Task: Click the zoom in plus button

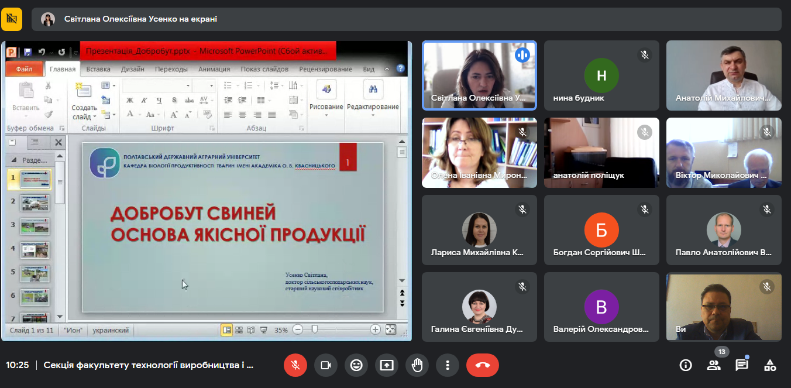Action: click(x=376, y=329)
